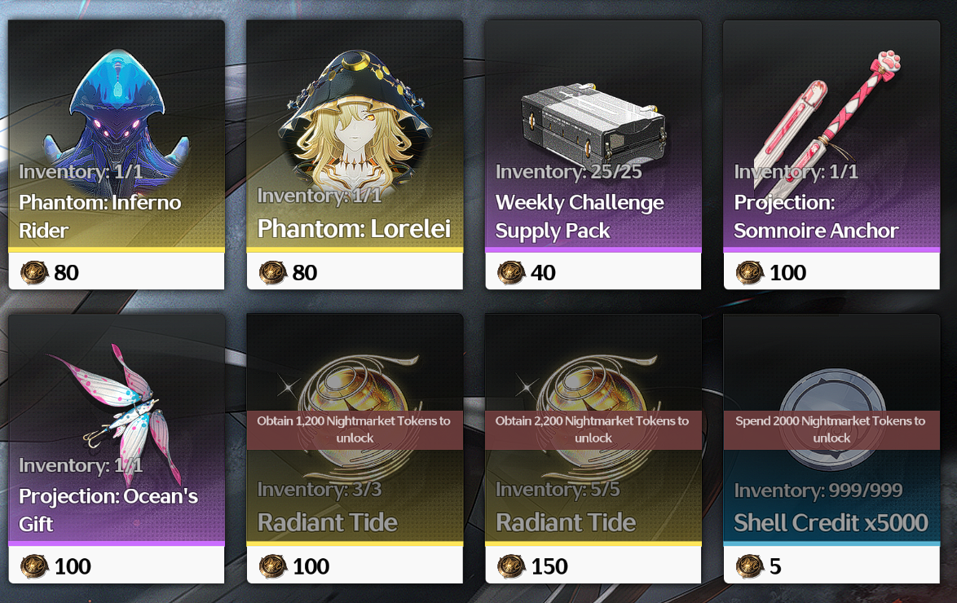Click the token coin icon next to price 40

click(x=511, y=272)
